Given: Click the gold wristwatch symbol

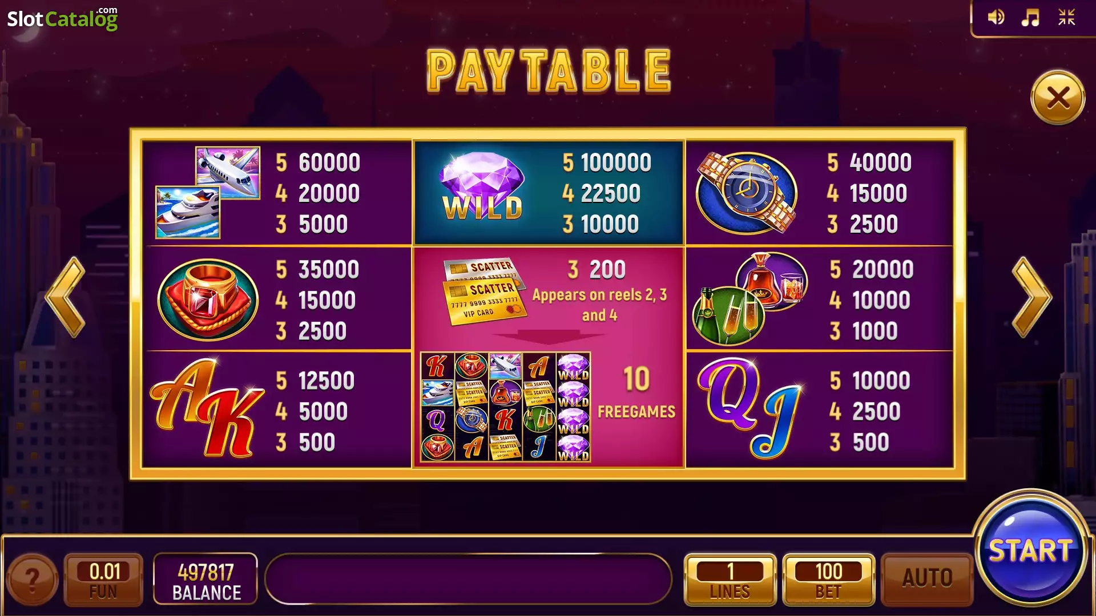Looking at the screenshot, I should point(746,193).
